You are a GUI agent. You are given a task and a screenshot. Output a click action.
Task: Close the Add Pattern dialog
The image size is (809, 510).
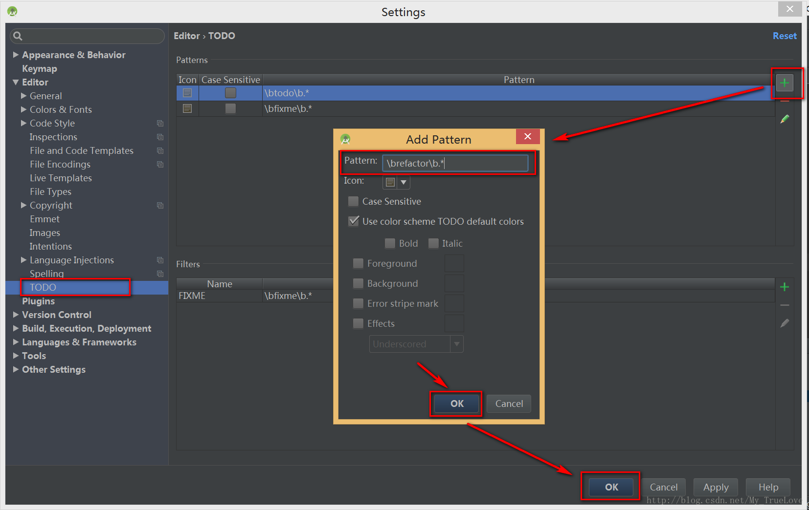tap(528, 136)
